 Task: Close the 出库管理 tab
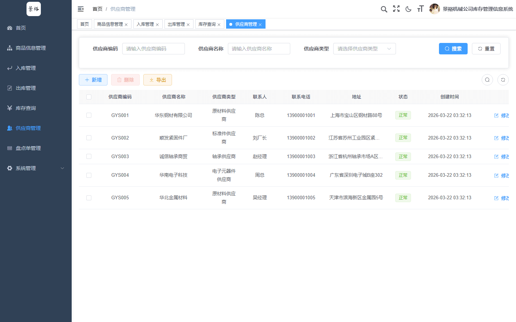pyautogui.click(x=188, y=25)
